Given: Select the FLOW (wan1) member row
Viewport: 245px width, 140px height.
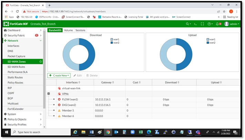Looking at the screenshot, I should (143, 100).
